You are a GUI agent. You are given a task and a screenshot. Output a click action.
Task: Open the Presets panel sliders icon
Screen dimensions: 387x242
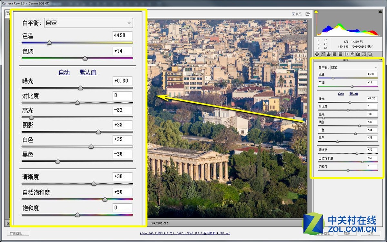click(x=364, y=54)
